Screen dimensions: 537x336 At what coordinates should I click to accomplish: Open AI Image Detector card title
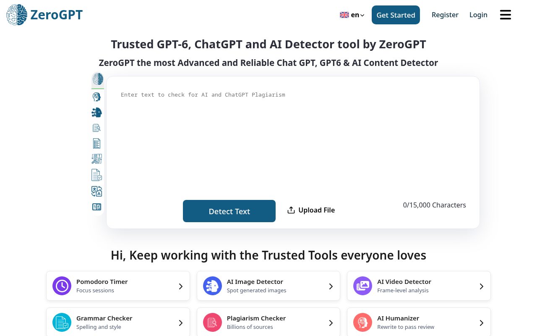pos(255,282)
